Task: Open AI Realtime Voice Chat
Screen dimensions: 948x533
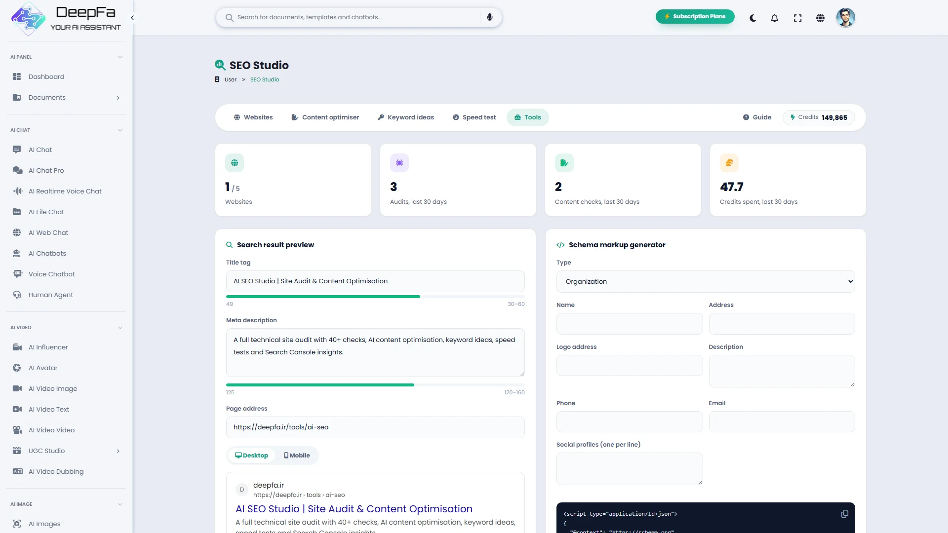Action: 66,191
